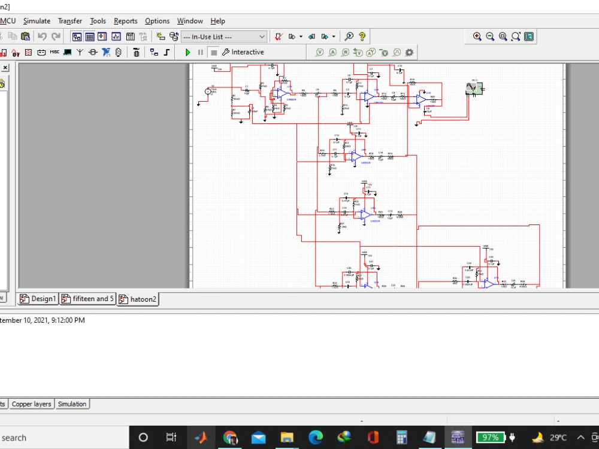Screen dimensions: 599x449
Task: Open the Grapher view
Action: point(116,37)
